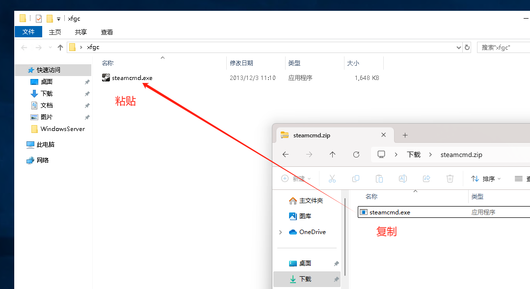This screenshot has height=289, width=530.
Task: Click the pin icon beside 文档 in xfgc sidebar
Action: 87,106
